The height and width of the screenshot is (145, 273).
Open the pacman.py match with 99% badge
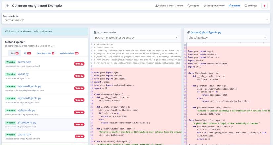click(24, 134)
